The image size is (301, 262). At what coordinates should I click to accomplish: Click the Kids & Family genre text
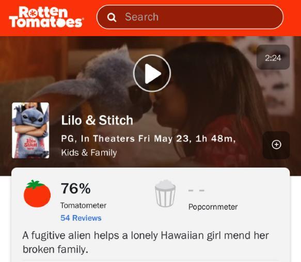pos(89,153)
